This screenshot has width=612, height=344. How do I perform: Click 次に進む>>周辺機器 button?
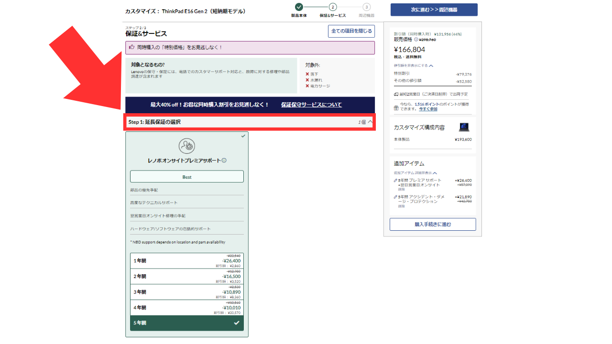tap(434, 10)
